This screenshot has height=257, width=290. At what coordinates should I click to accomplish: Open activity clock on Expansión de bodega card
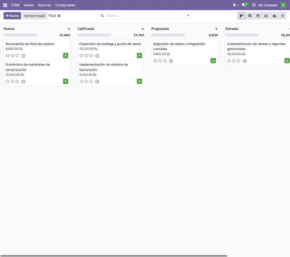[x=97, y=56]
